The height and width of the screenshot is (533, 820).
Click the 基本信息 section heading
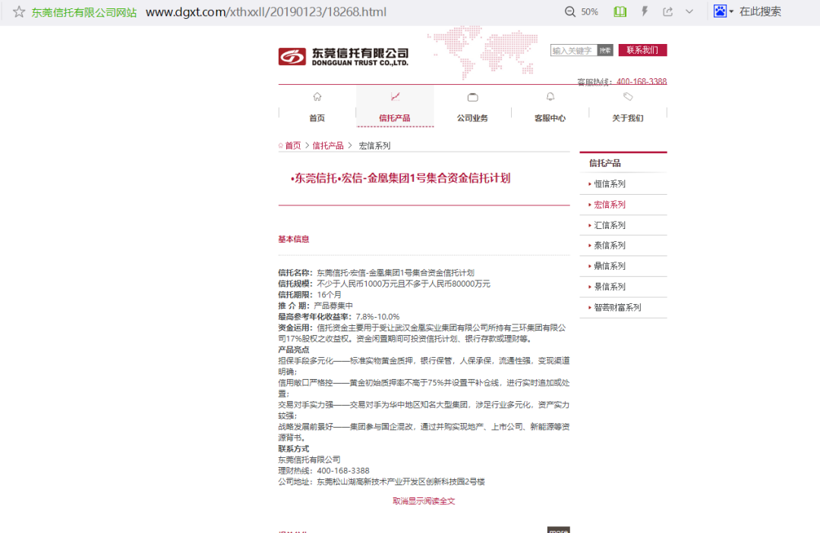293,239
